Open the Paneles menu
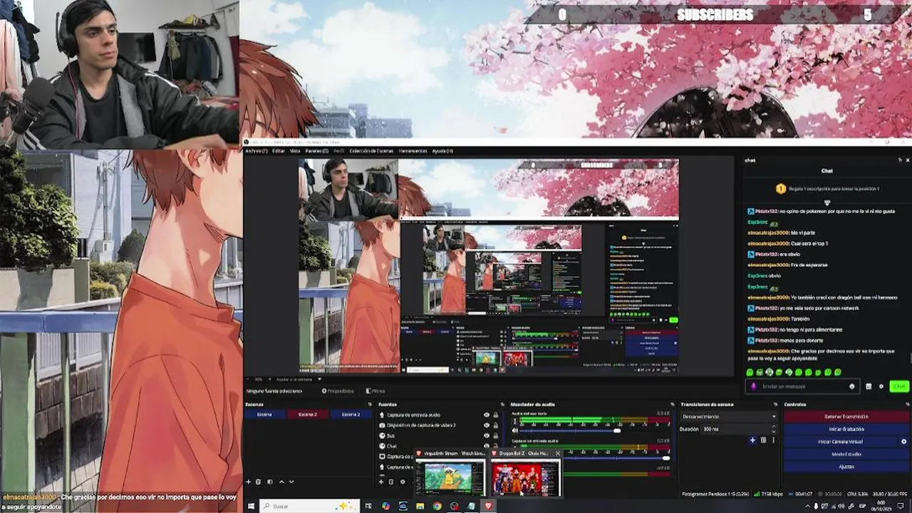 (x=316, y=151)
